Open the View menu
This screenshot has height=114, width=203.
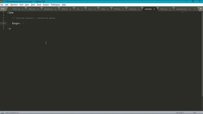tap(27, 5)
